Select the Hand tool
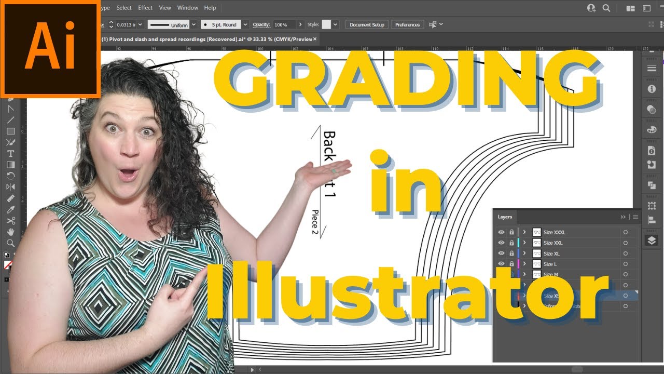The width and height of the screenshot is (664, 374). tap(10, 232)
